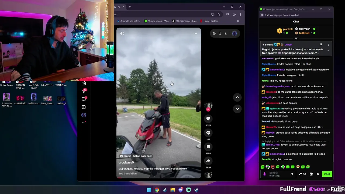Click the Chat header in Kick window
Screen dimensions: 345x194
(x=296, y=22)
